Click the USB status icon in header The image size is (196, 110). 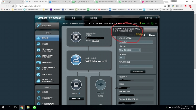pos(156,23)
